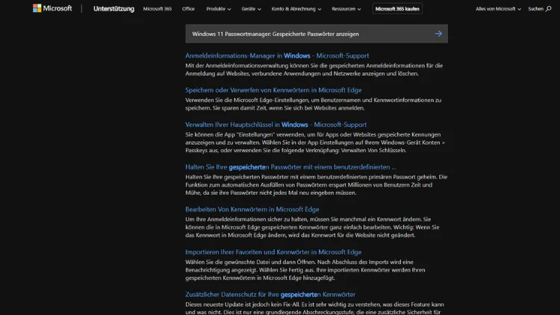The image size is (560, 315).
Task: Click the Suchen label in the header
Action: coord(535,8)
